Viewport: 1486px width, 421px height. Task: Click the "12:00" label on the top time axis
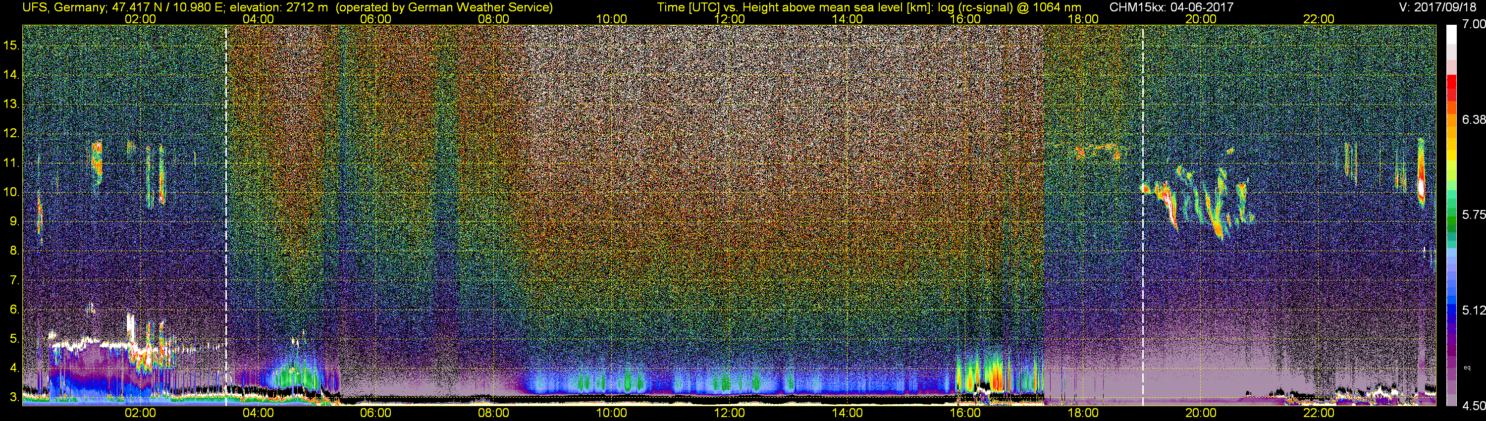tap(729, 19)
